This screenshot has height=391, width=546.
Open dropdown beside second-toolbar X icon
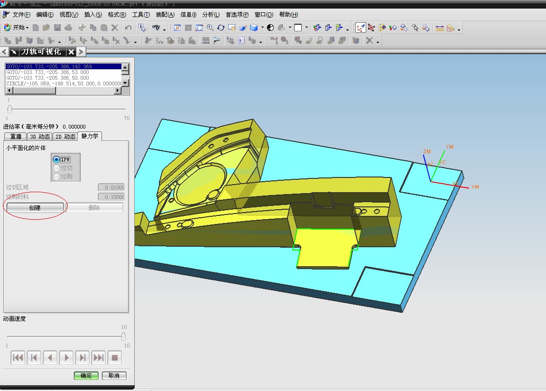[x=378, y=43]
